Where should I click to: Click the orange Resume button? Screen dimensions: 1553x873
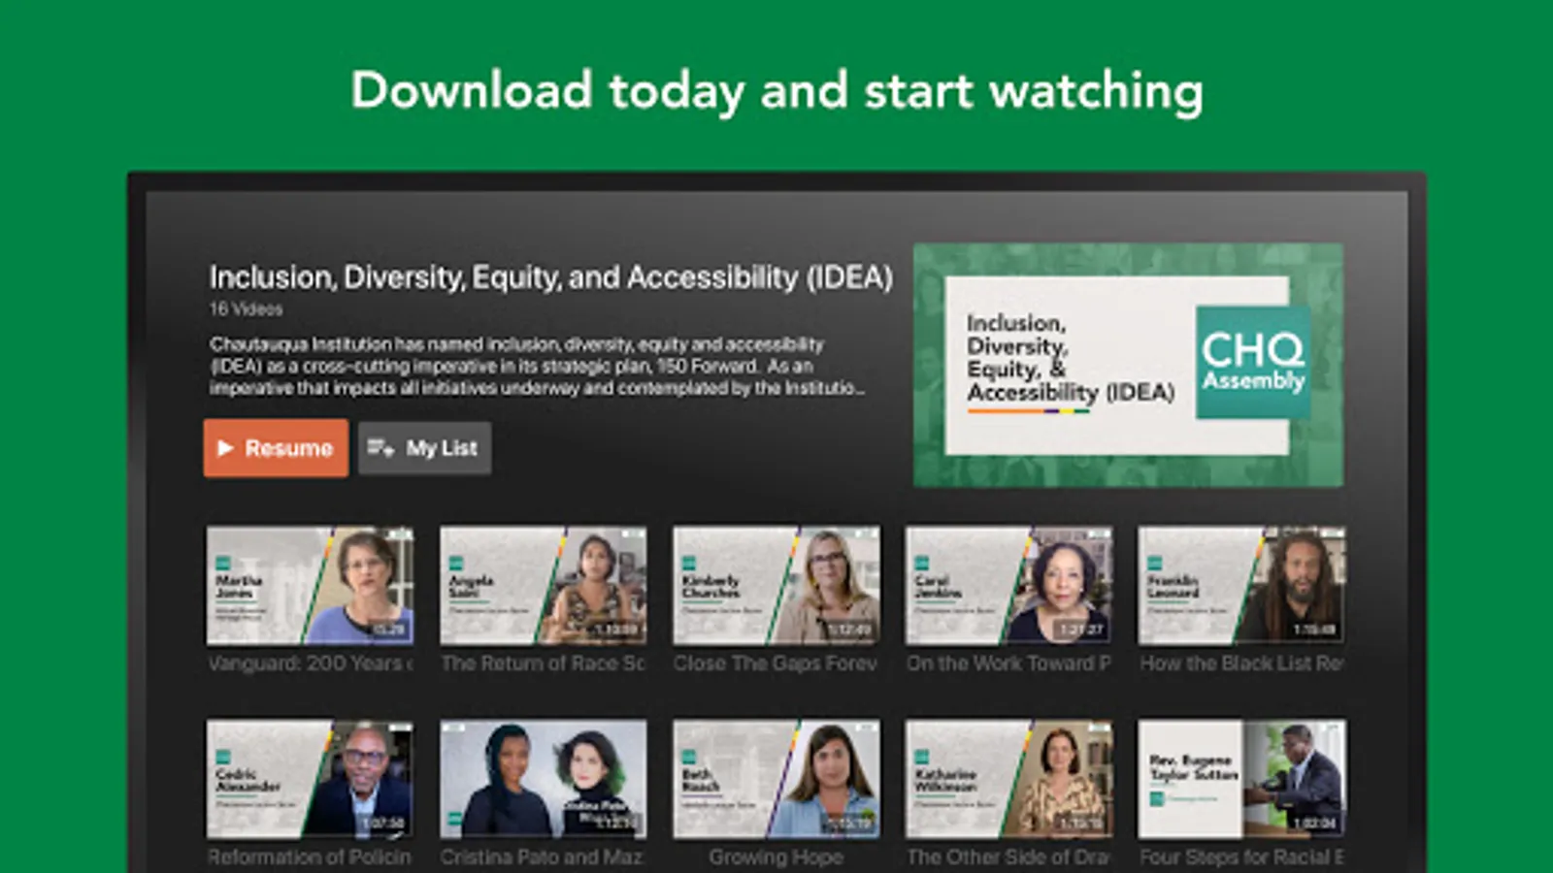click(x=276, y=448)
